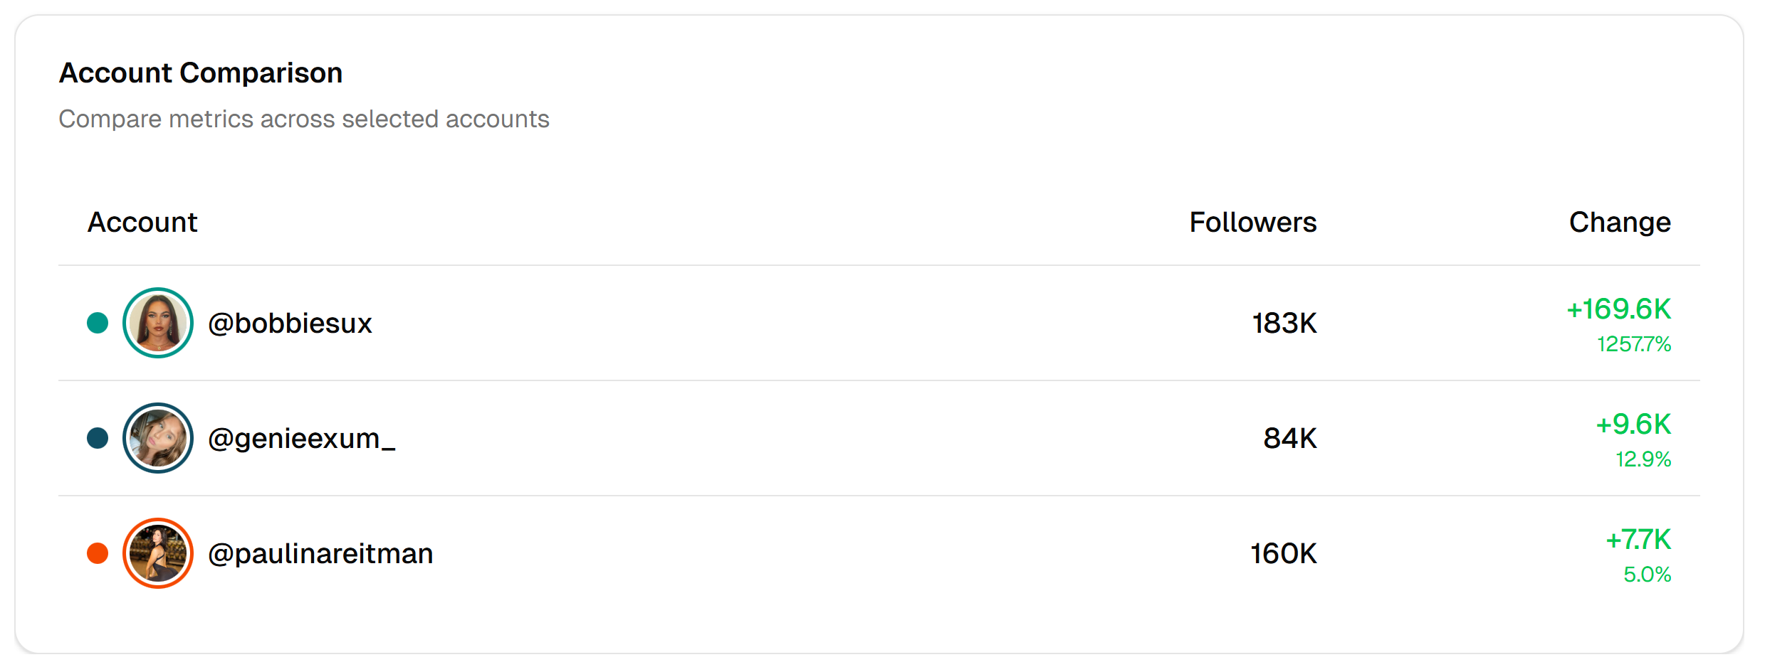Image resolution: width=1765 pixels, height=667 pixels.
Task: Click the @bobbiesux profile avatar
Action: pos(158,323)
